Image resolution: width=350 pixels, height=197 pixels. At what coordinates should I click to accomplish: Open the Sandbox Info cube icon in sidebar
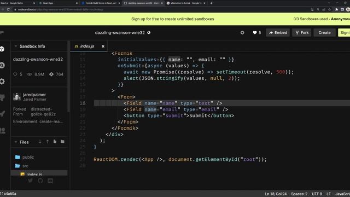pos(2,49)
